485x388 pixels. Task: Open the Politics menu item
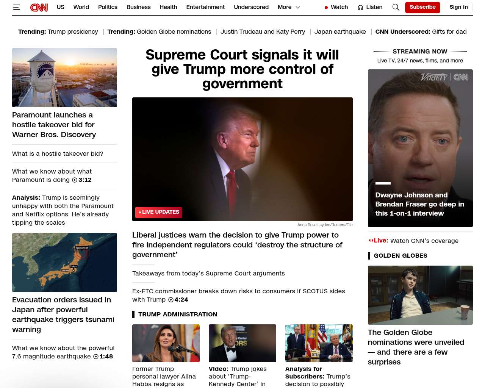pyautogui.click(x=108, y=7)
